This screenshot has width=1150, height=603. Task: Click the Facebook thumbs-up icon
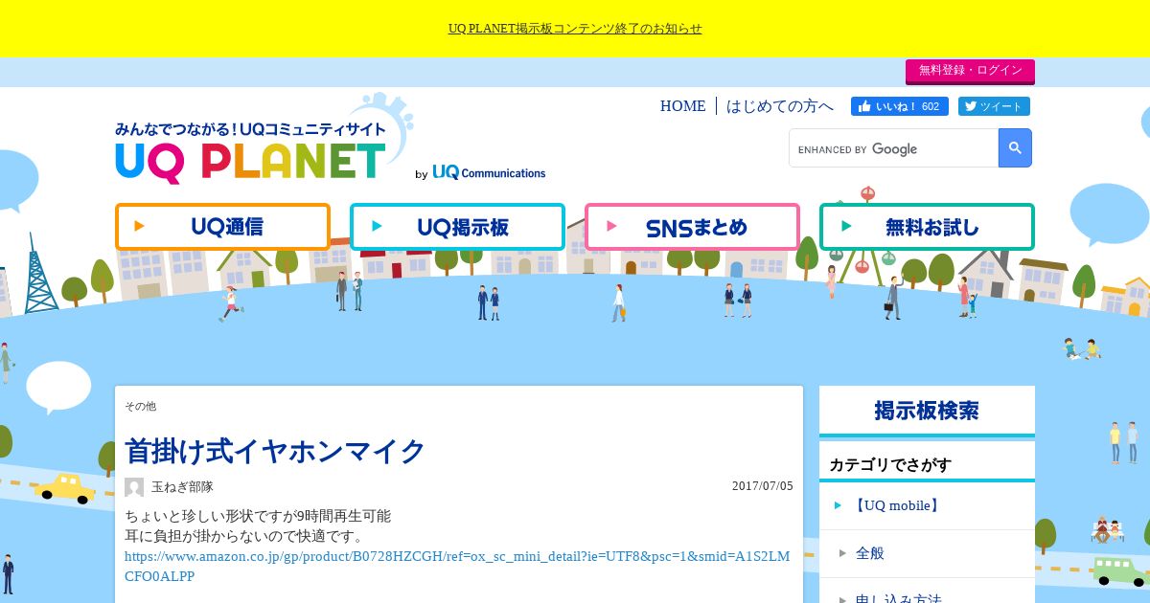pyautogui.click(x=864, y=106)
